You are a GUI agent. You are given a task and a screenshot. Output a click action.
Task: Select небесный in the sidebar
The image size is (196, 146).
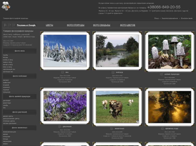click(x=7, y=83)
